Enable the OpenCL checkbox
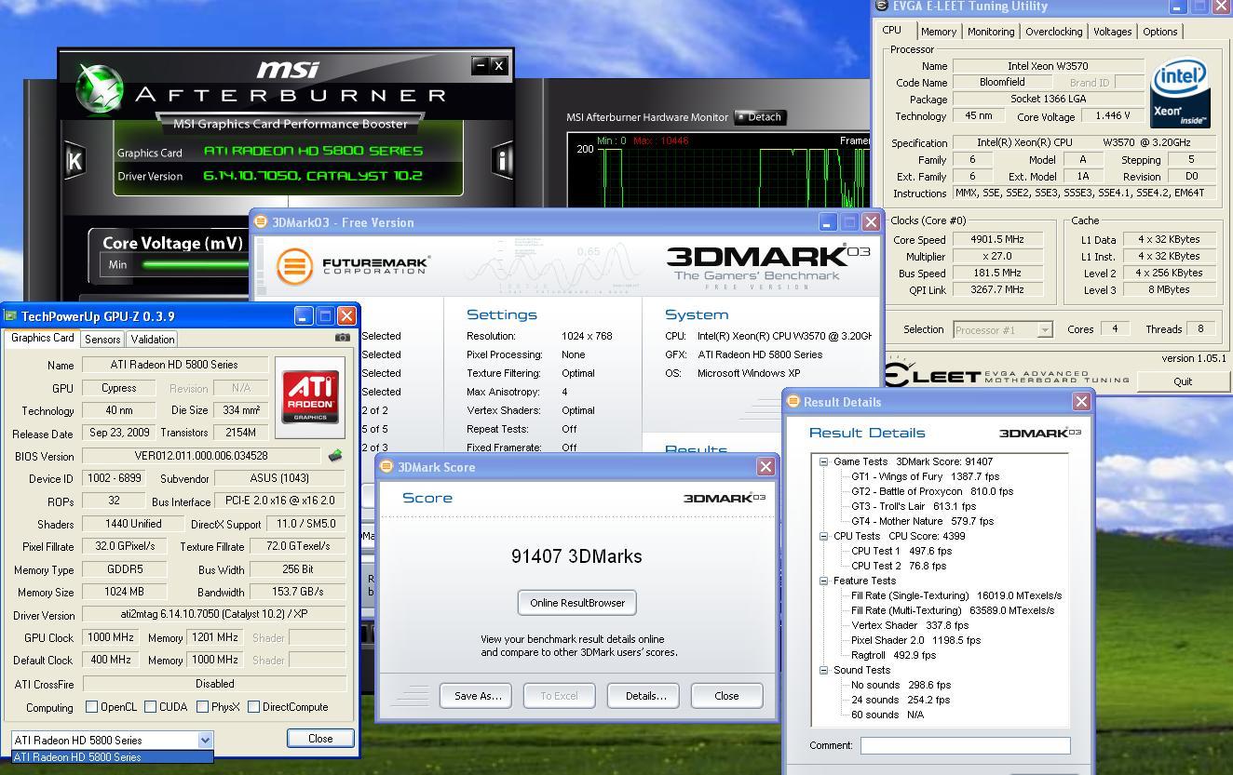Viewport: 1233px width, 775px height. 91,707
